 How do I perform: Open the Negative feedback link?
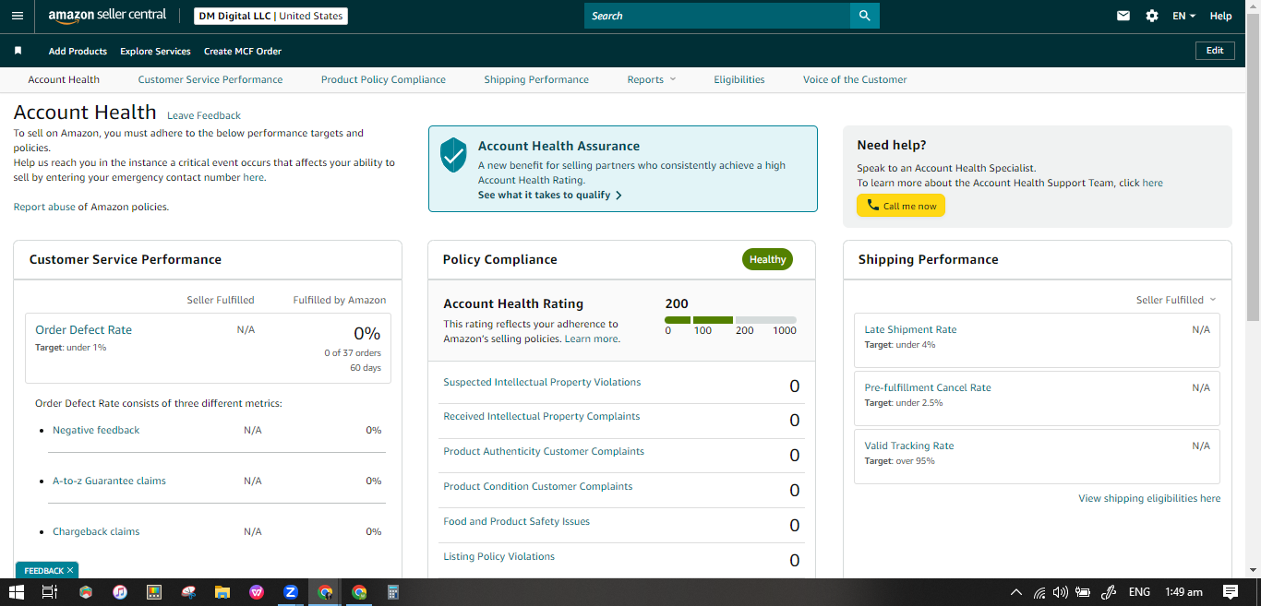pos(96,430)
